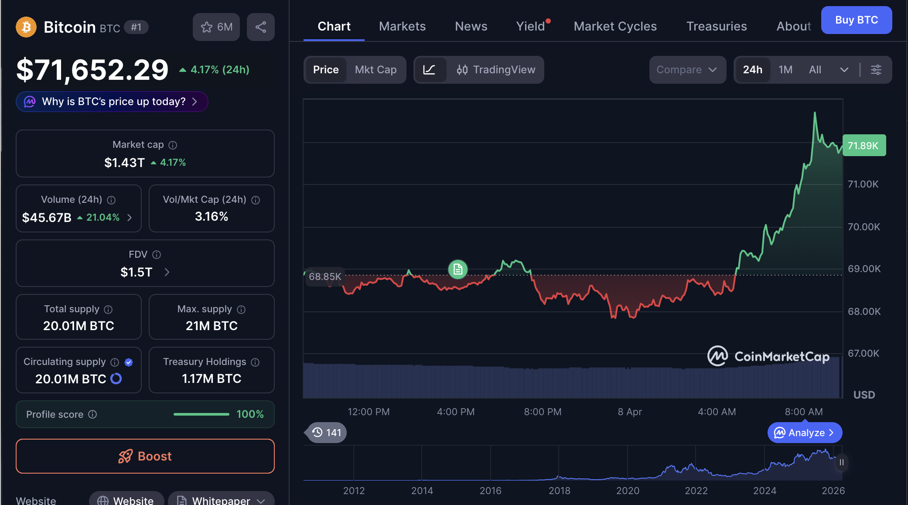Switch to TradingView chart mode

496,70
